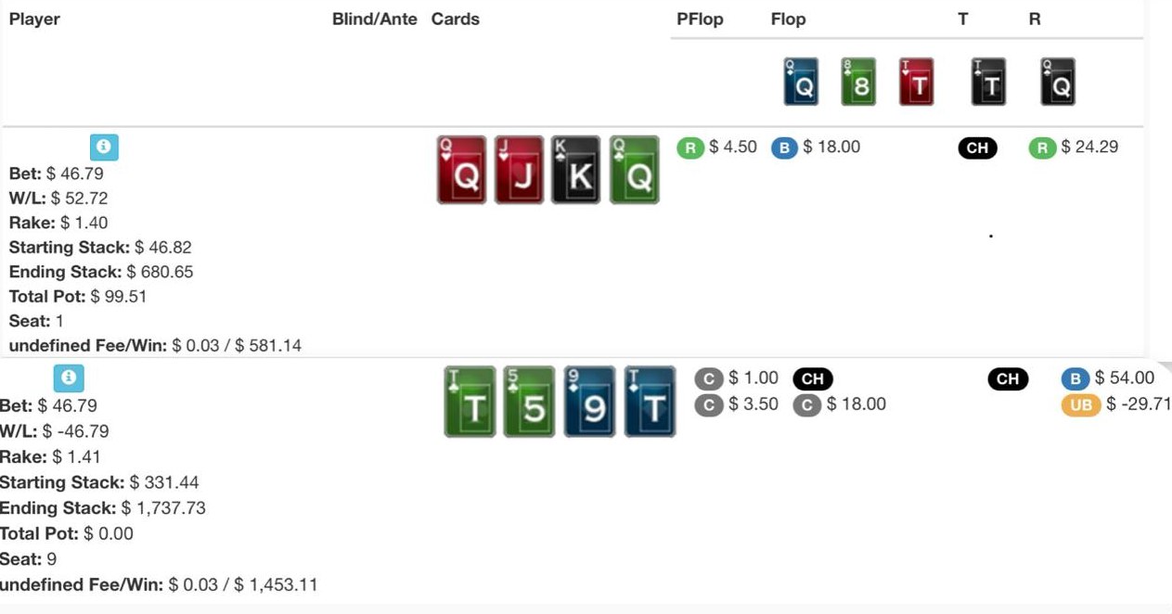The image size is (1172, 614).
Task: Click the Player column header
Action: (x=34, y=19)
